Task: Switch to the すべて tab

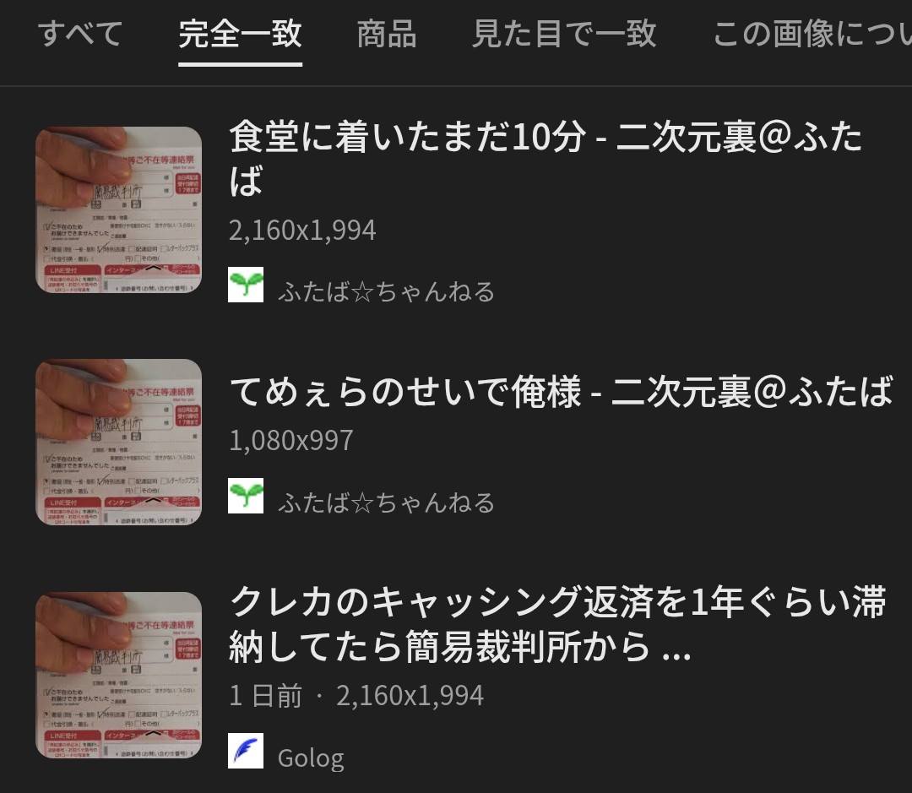Action: (x=80, y=33)
